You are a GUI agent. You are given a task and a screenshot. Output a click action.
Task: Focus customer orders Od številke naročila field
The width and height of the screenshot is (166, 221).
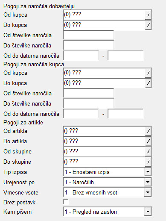88,93
